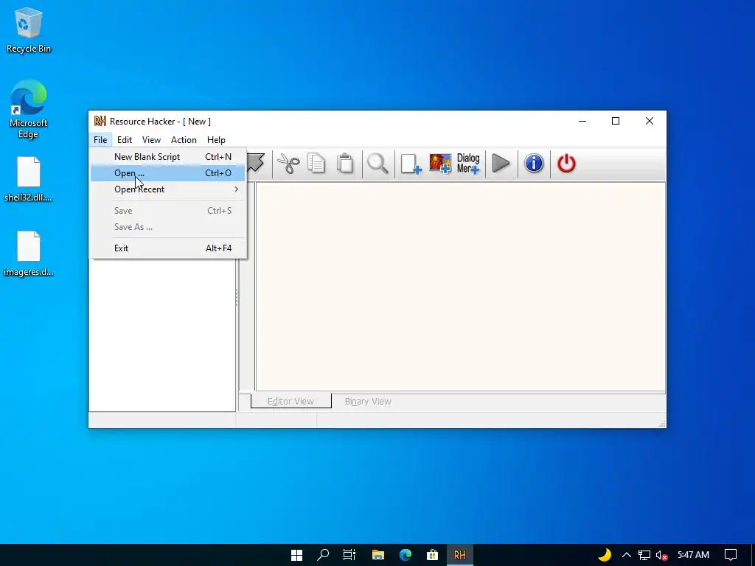
Task: Open the Edit menu
Action: point(124,140)
